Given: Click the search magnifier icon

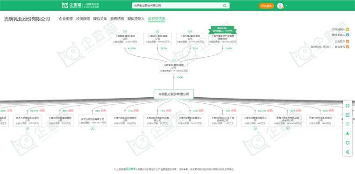Looking at the screenshot, I should pos(225,6).
